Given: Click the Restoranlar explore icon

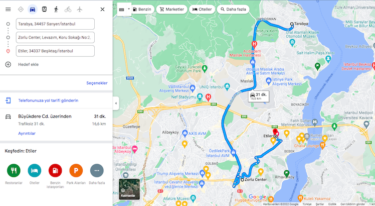Looking at the screenshot, I should (x=14, y=170).
